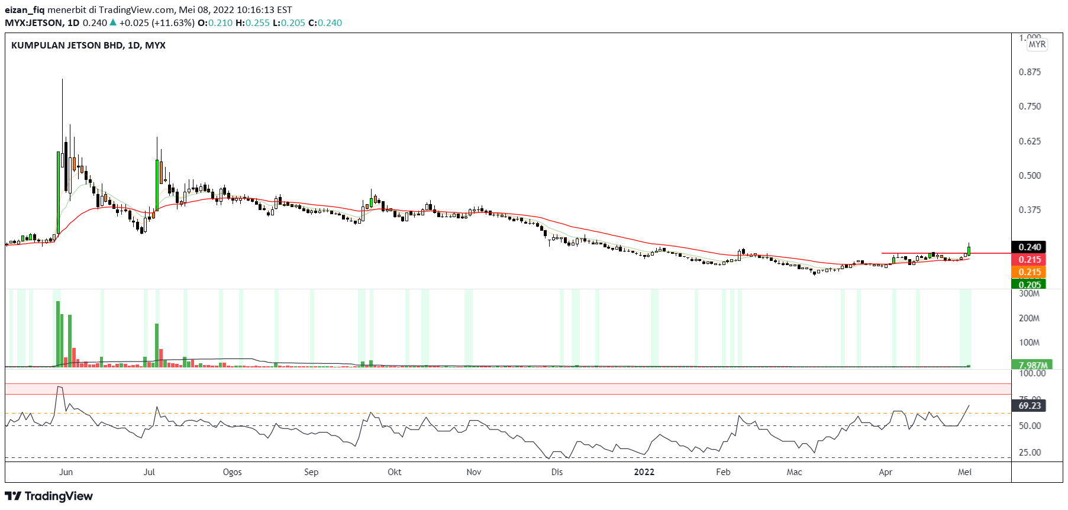1068x510 pixels.
Task: Click the TradingView logo at the bottom
Action: click(49, 496)
